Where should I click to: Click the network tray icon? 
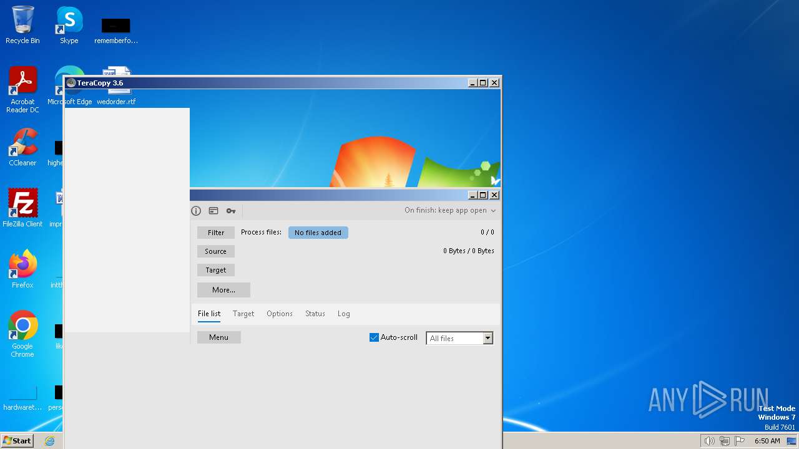pos(725,441)
